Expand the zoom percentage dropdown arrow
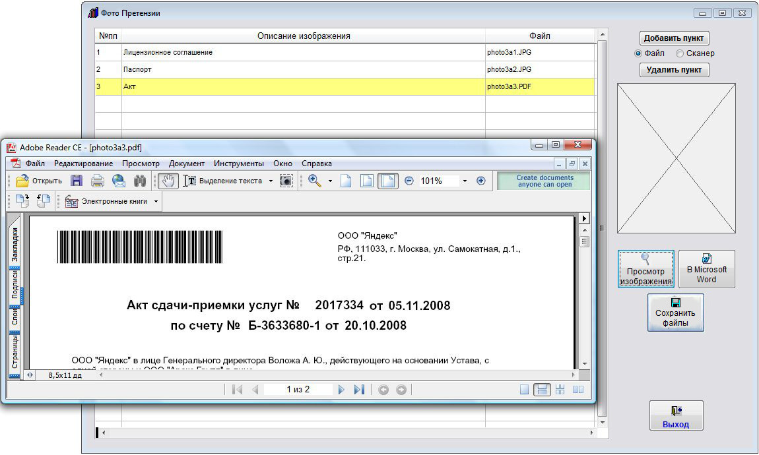This screenshot has width=759, height=455. click(x=465, y=181)
